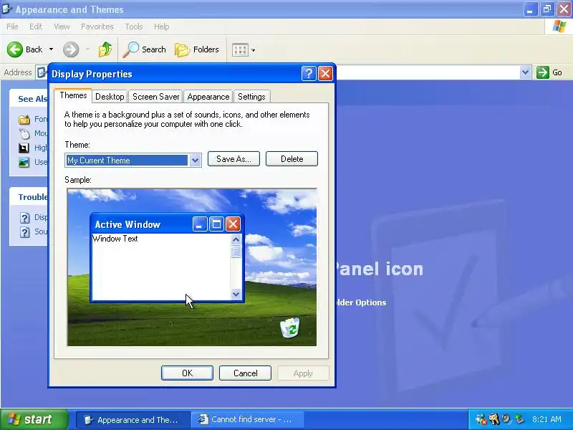Click the Delete theme button
Screen dimensions: 573x430
click(292, 159)
